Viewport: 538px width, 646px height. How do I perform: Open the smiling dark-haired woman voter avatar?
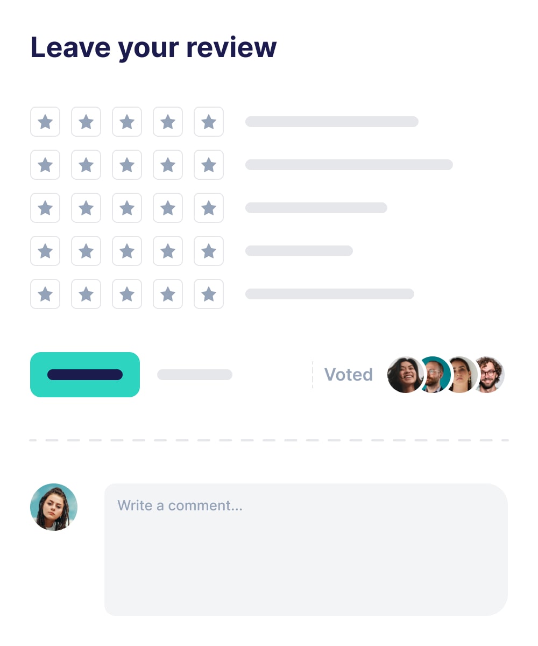(405, 375)
